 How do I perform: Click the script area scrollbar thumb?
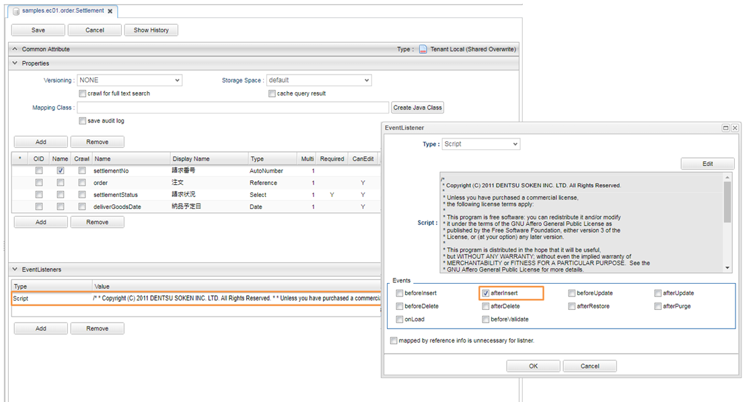(x=727, y=202)
